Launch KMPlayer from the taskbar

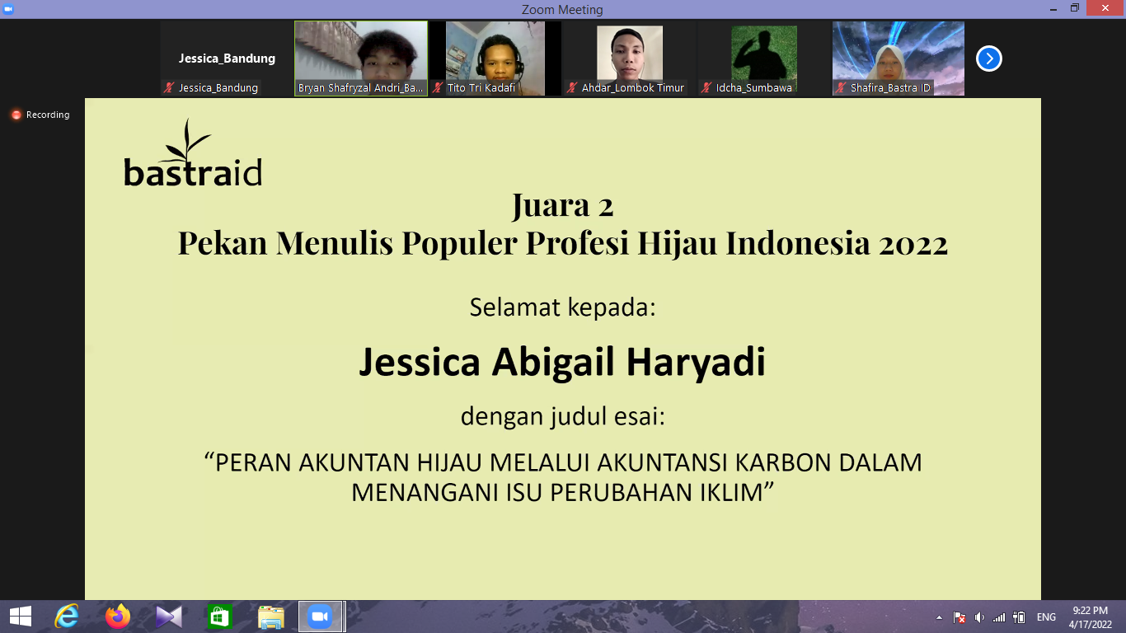click(169, 616)
